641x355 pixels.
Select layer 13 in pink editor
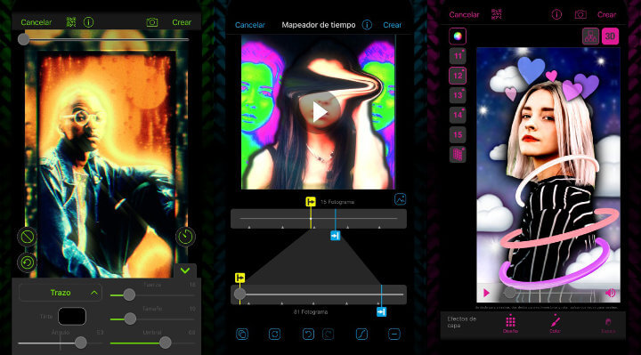[x=458, y=95]
